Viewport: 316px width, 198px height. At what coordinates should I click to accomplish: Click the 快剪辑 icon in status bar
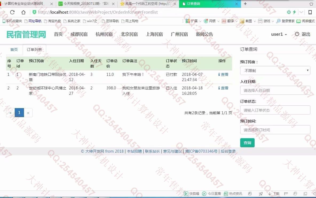pos(186,194)
